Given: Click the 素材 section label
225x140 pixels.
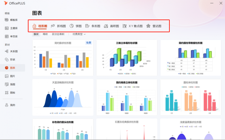Looking at the screenshot, I should coord(7,45).
